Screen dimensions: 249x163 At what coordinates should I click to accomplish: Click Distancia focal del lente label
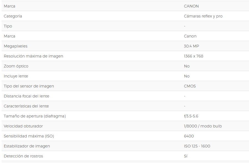tap(27, 96)
